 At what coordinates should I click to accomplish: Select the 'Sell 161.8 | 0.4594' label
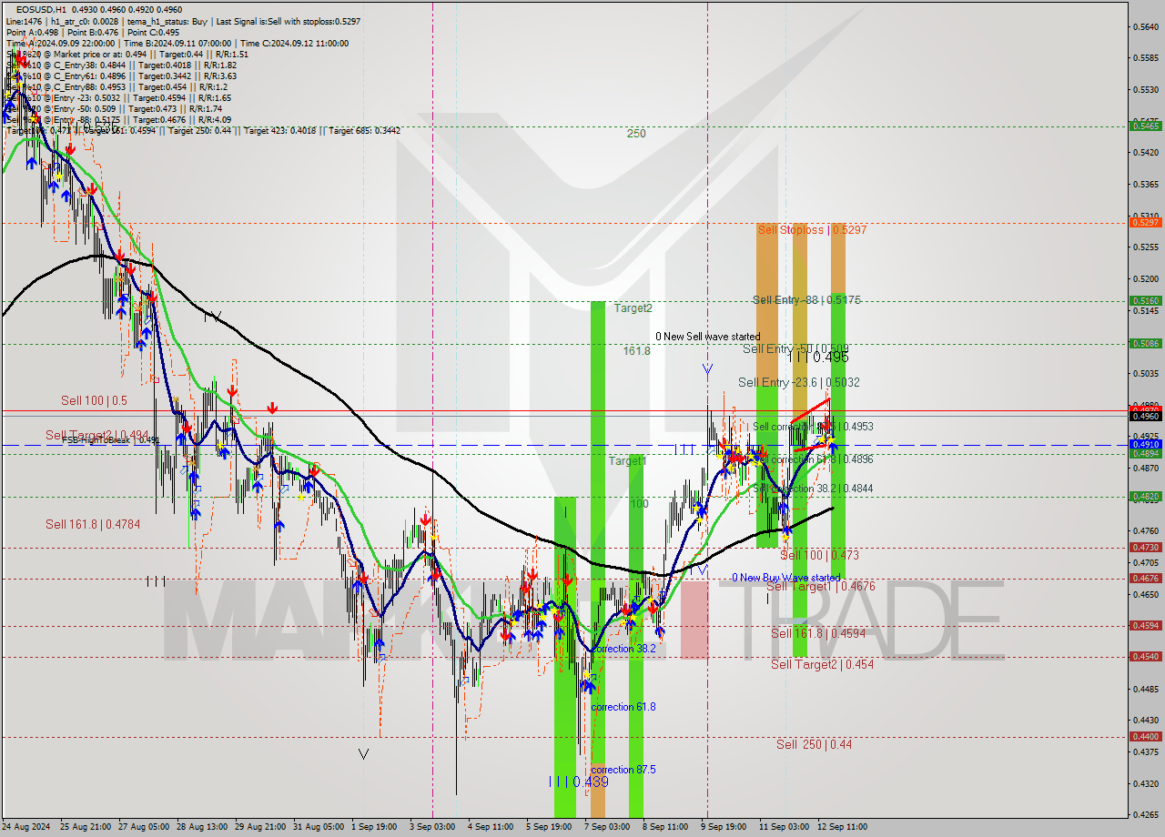pos(818,633)
